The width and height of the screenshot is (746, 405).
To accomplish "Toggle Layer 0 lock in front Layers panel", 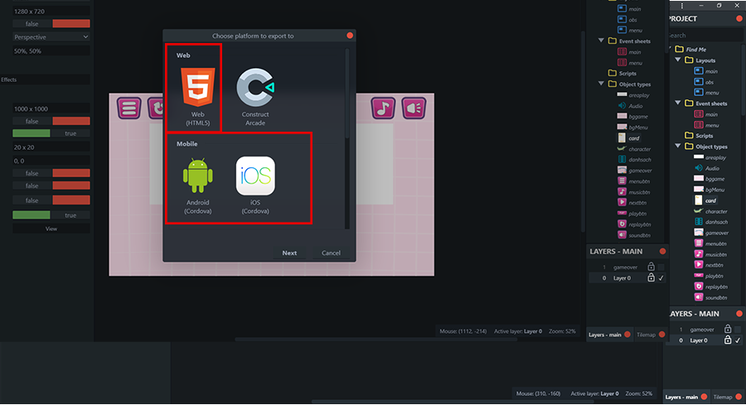I will [x=728, y=340].
